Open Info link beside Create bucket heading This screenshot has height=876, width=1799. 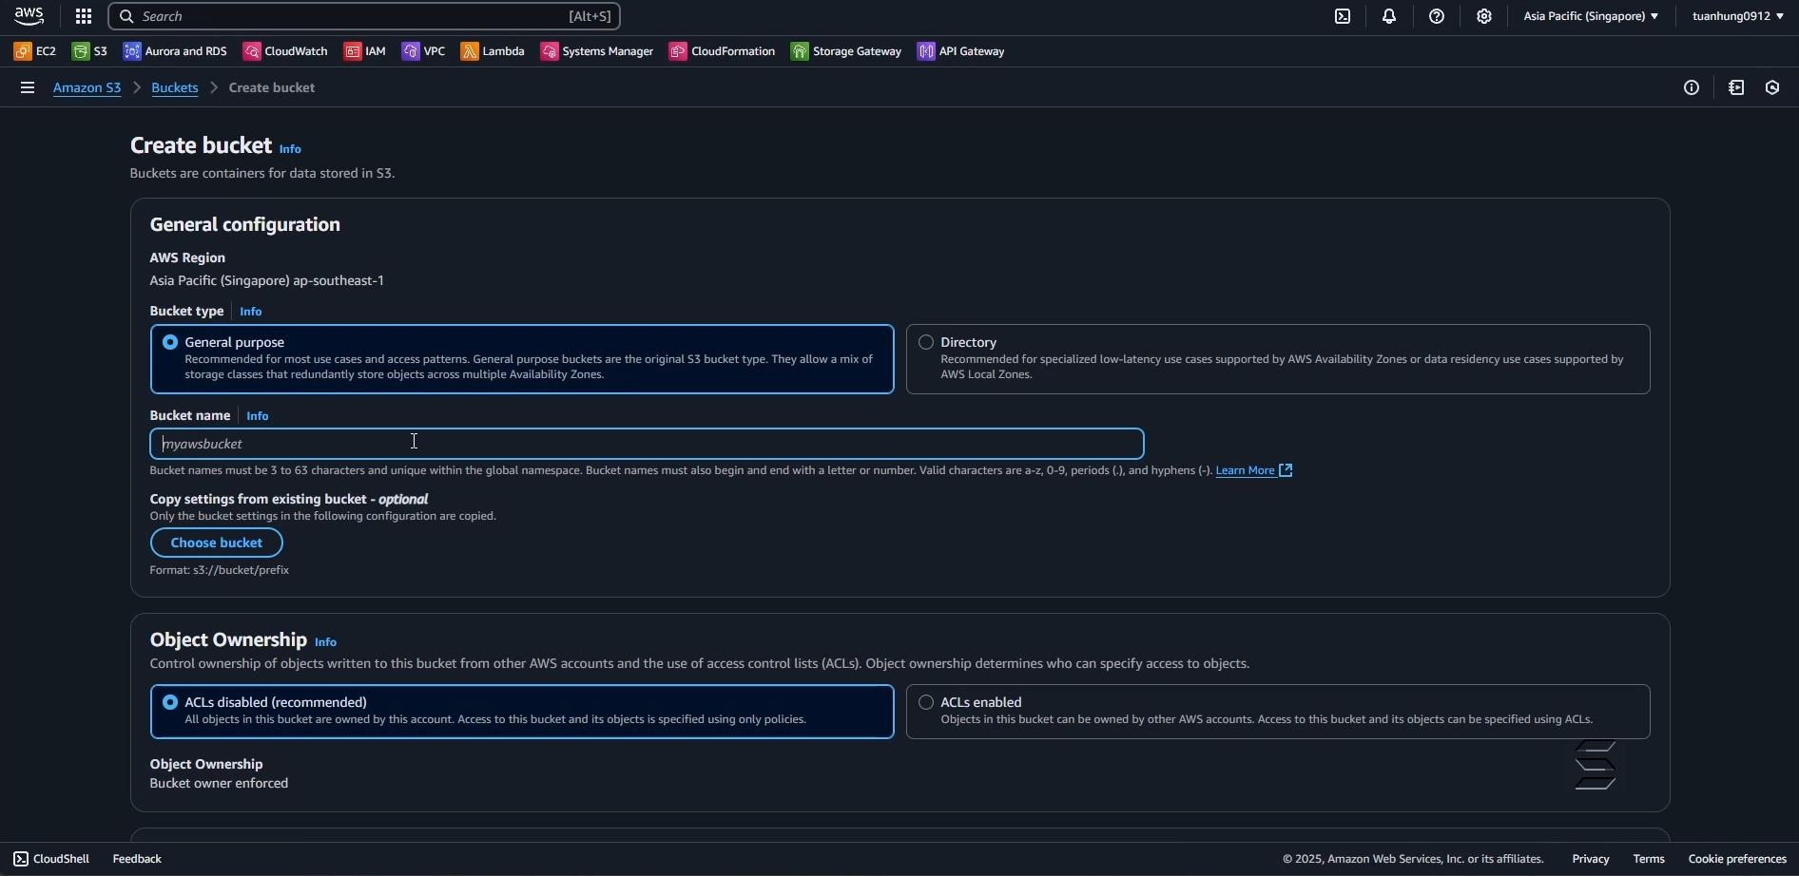click(291, 149)
